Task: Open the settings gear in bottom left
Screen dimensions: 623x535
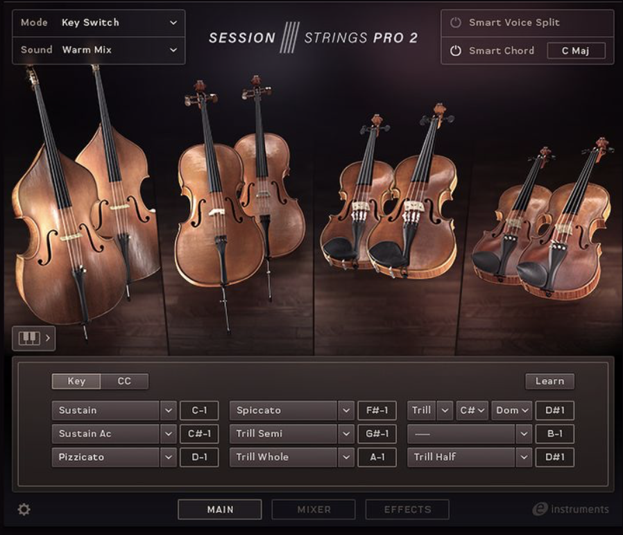Action: pyautogui.click(x=25, y=509)
